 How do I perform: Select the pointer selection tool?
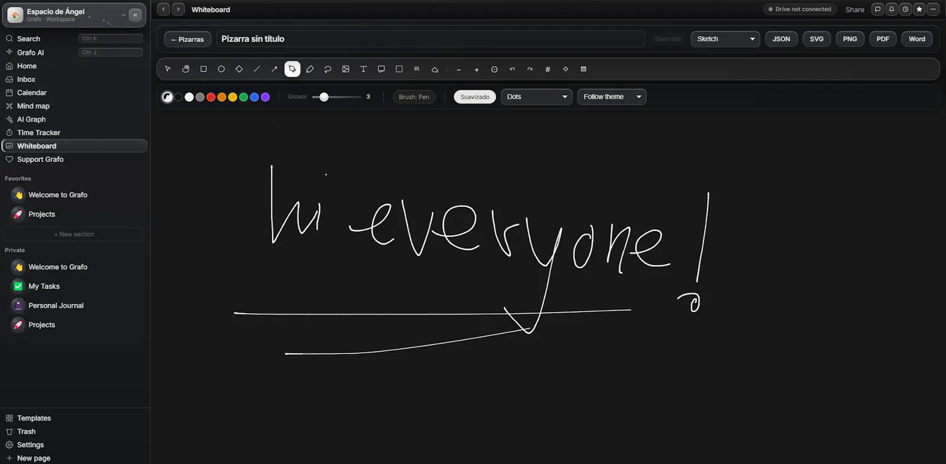(x=168, y=69)
